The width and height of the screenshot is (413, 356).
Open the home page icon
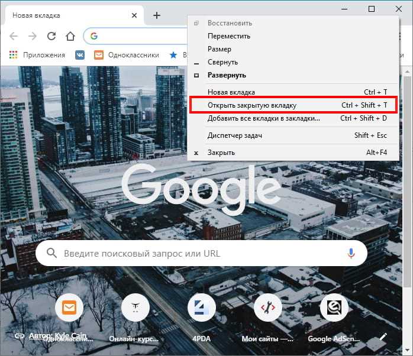point(70,36)
